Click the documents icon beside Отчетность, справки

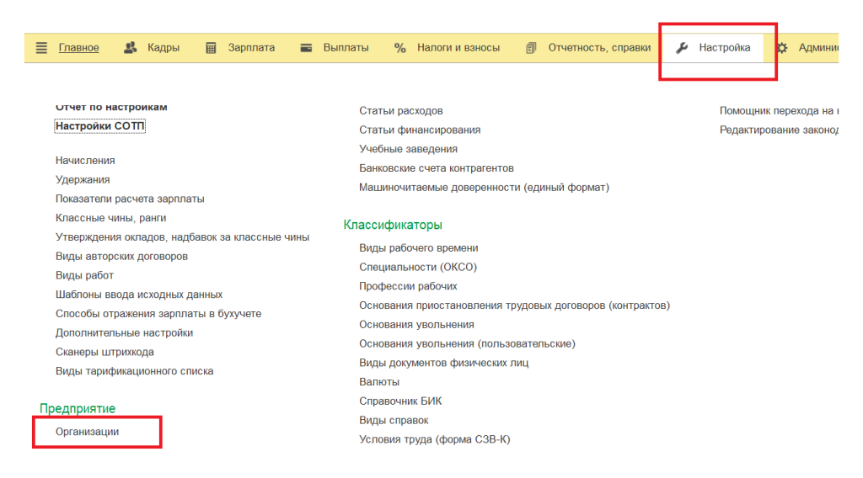(x=531, y=48)
